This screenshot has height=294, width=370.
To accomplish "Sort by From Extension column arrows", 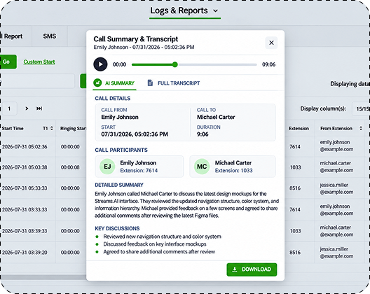I will click(361, 128).
